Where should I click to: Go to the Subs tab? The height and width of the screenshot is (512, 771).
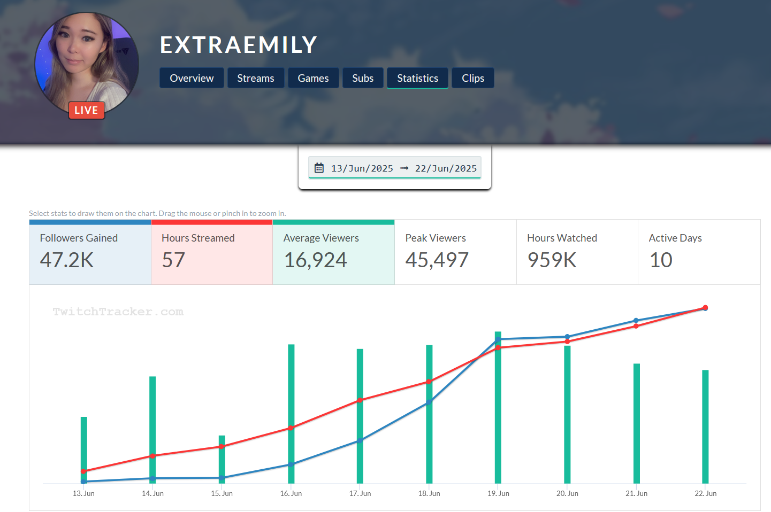tap(363, 78)
